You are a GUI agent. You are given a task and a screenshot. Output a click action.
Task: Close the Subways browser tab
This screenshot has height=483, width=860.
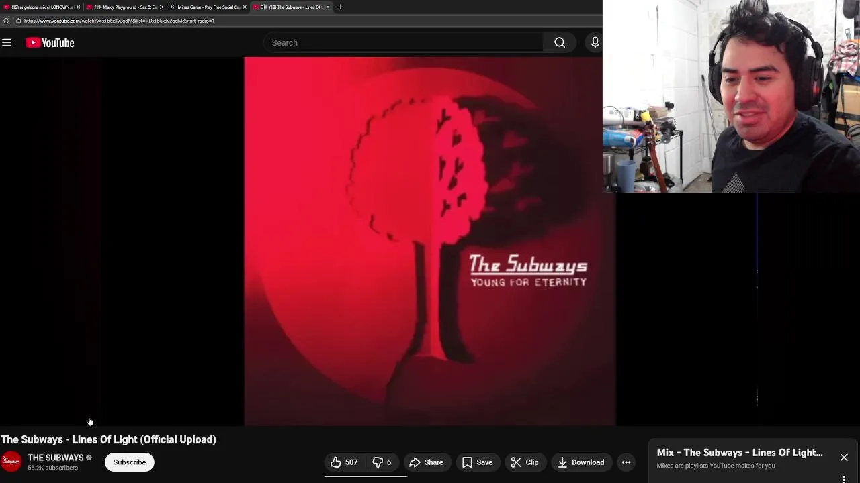(x=328, y=7)
